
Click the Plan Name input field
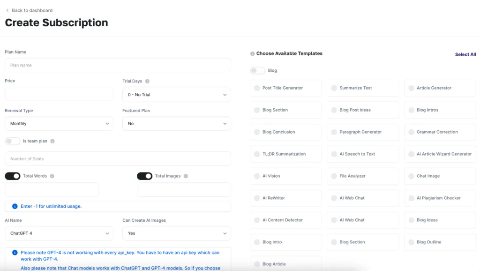pos(118,65)
